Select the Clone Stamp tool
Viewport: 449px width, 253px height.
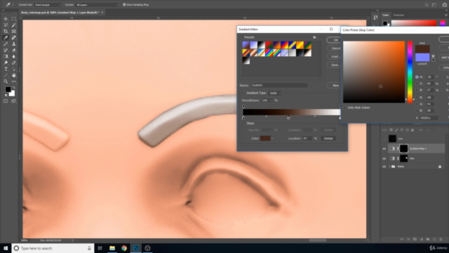[x=14, y=44]
